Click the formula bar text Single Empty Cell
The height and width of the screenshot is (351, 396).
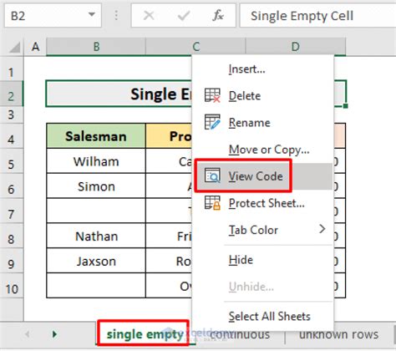pos(302,16)
